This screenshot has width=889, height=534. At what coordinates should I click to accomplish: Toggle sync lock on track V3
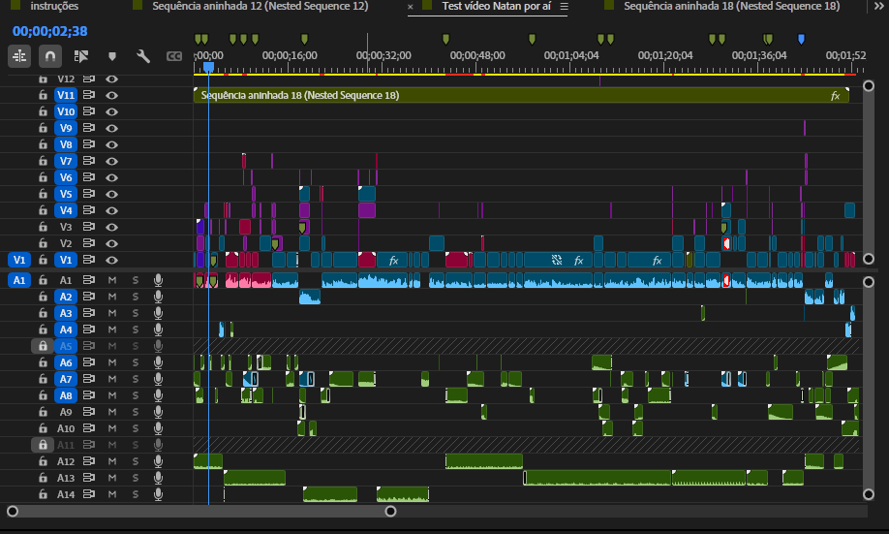click(x=89, y=227)
